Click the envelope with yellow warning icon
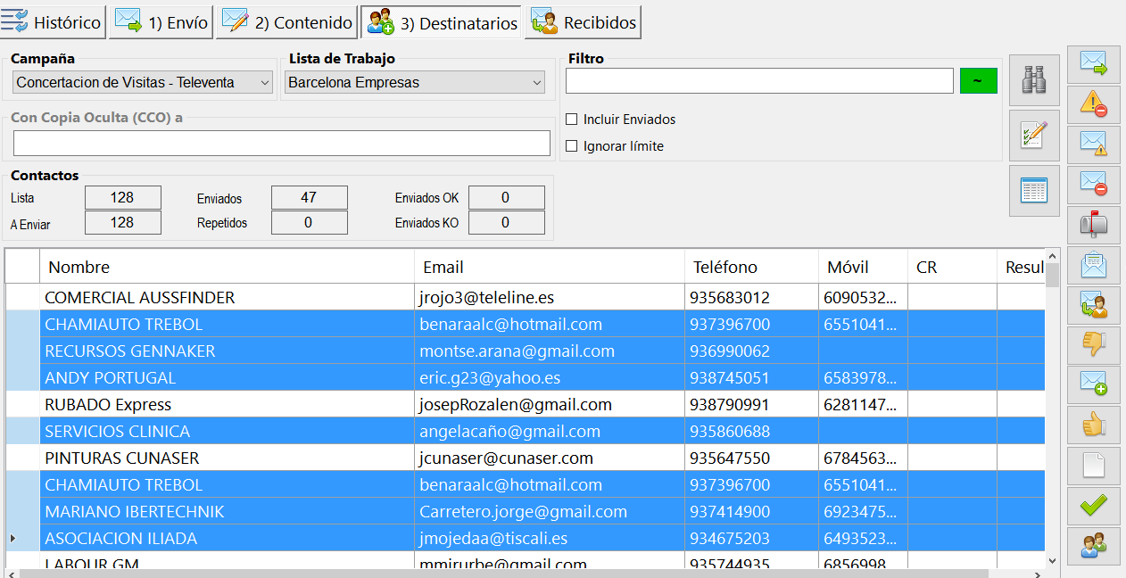The image size is (1126, 578). click(x=1094, y=144)
